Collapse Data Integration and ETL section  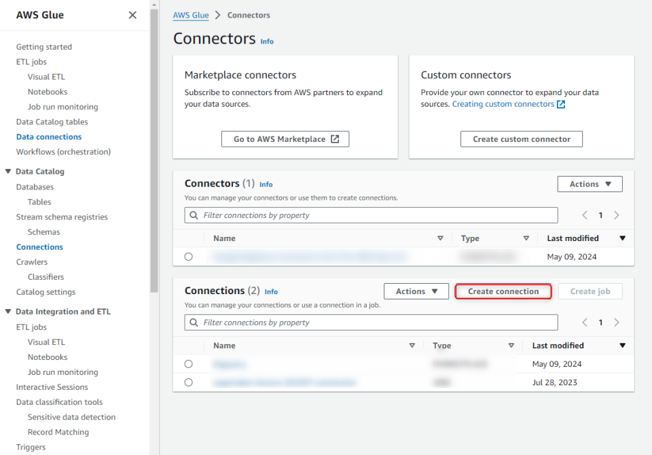click(x=8, y=312)
